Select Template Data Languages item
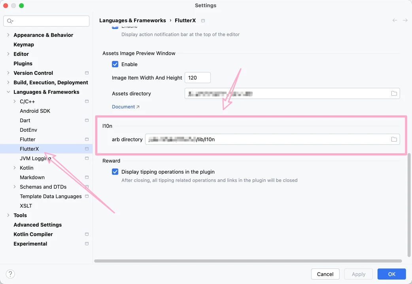 [x=51, y=196]
